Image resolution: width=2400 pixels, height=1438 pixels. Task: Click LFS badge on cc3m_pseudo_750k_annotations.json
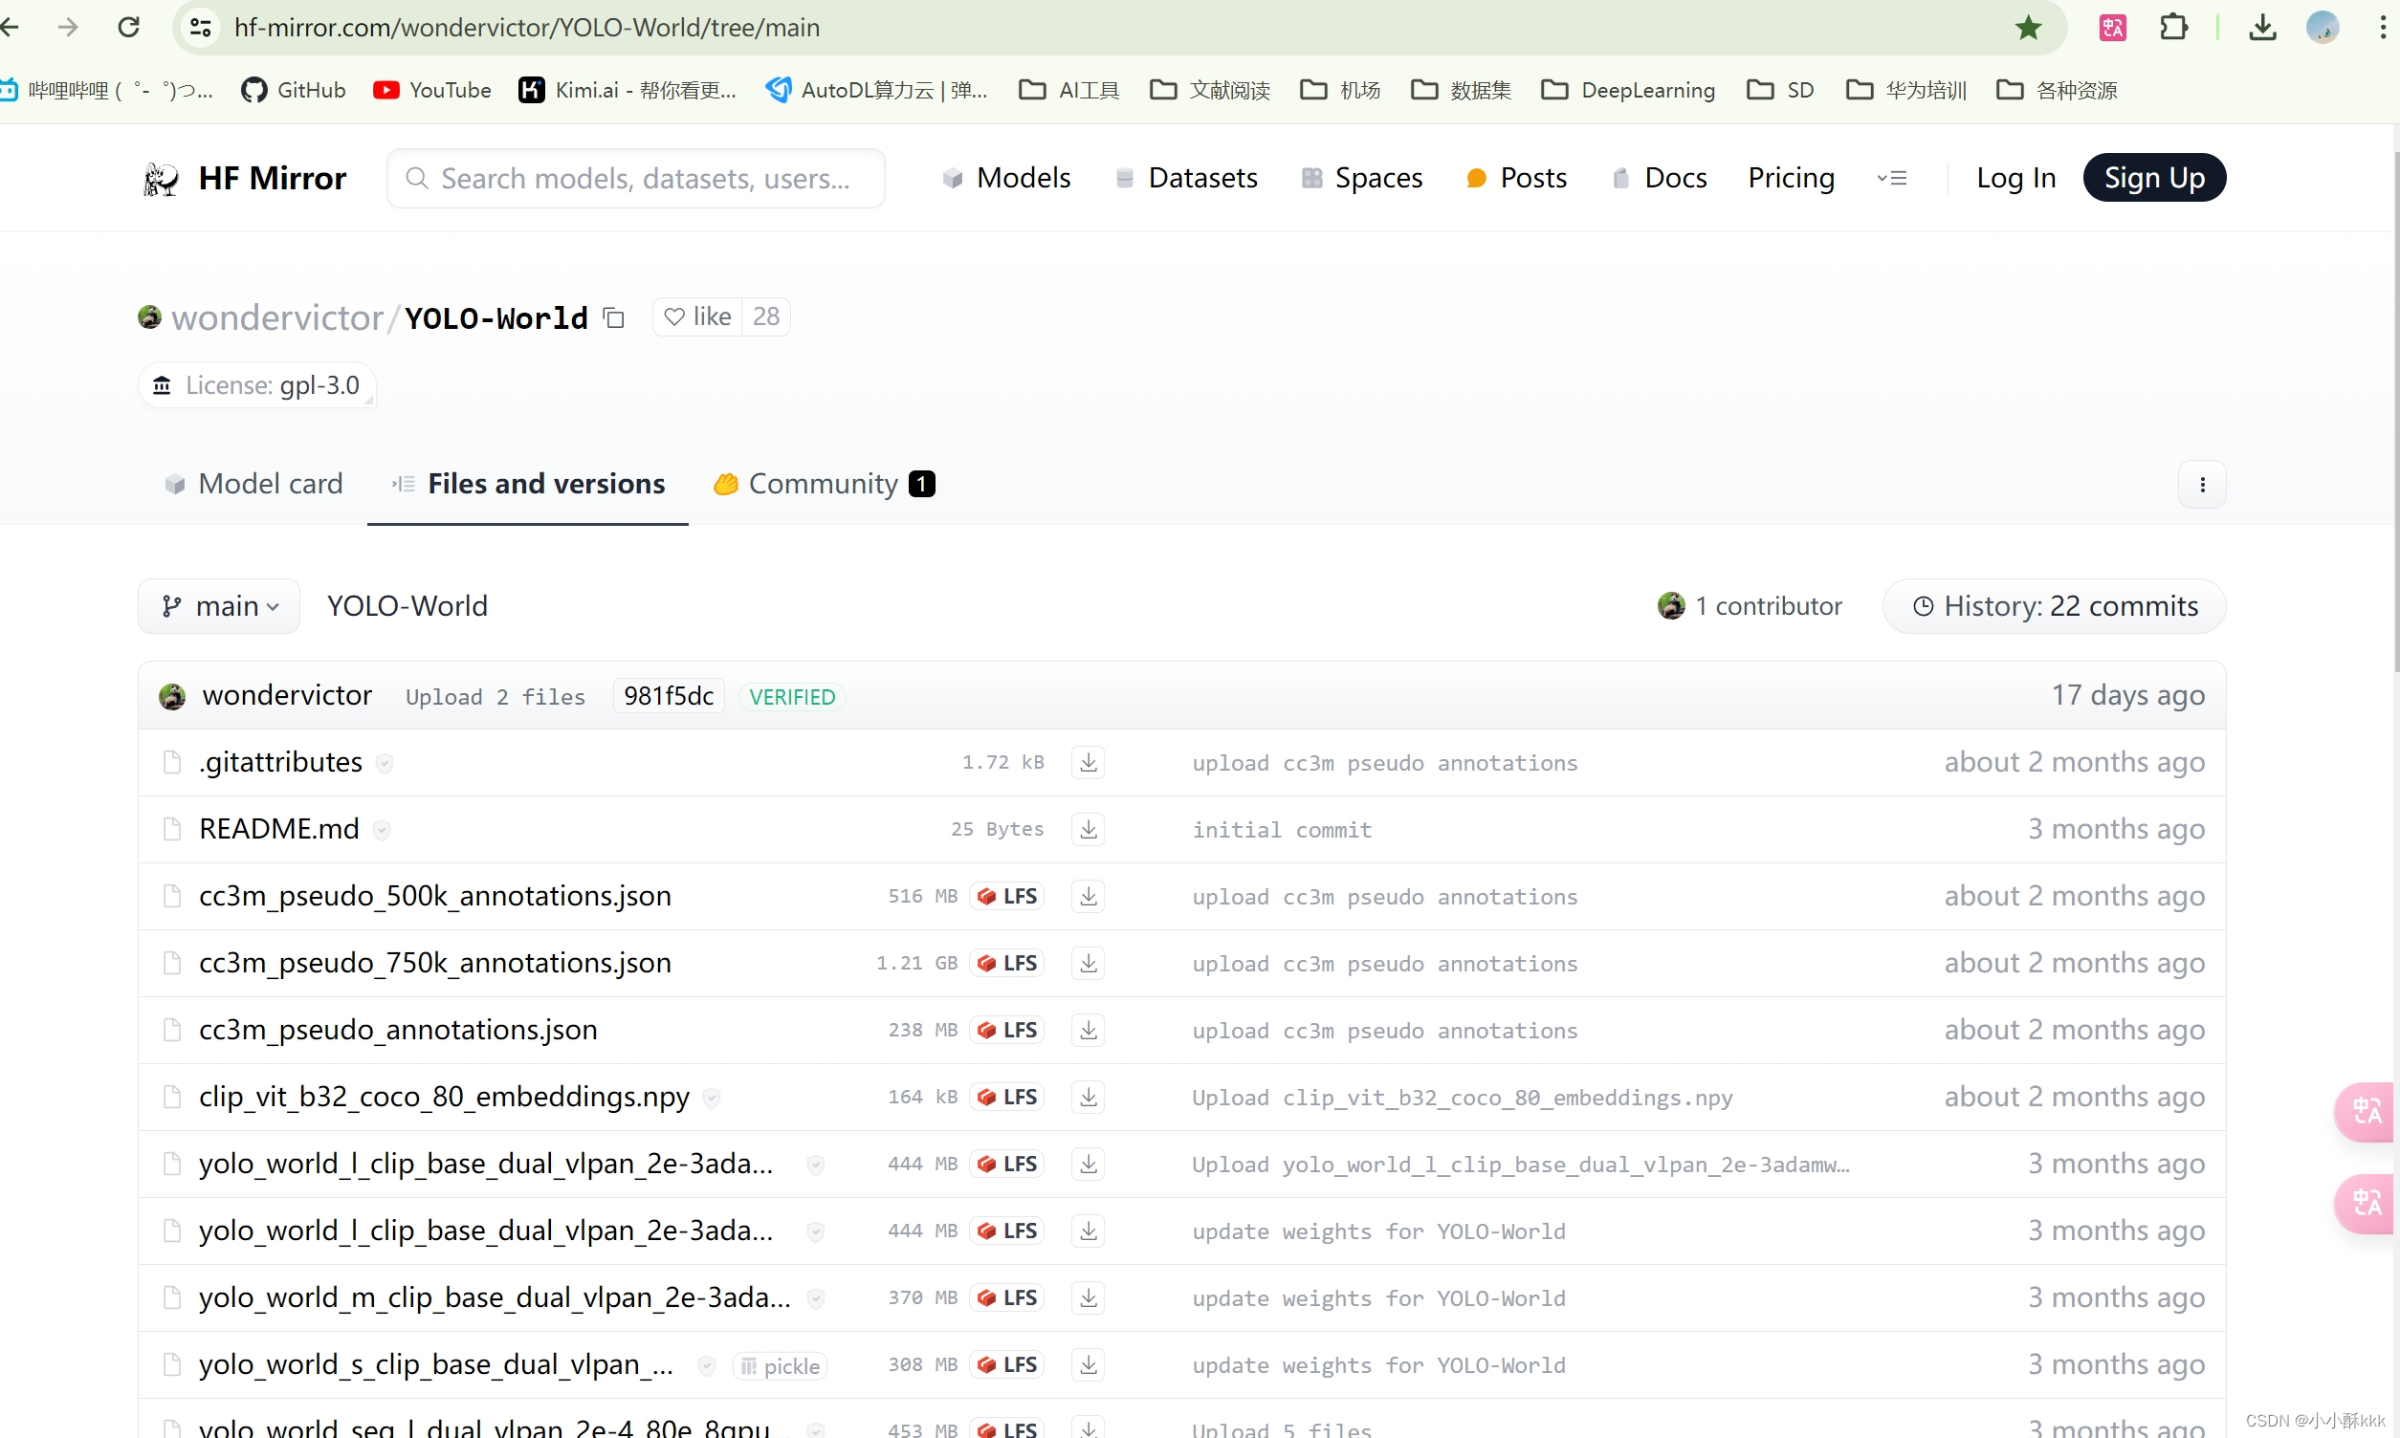(x=1007, y=963)
